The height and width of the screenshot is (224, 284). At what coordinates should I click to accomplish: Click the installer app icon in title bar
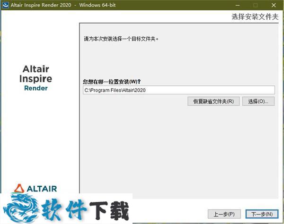tap(5, 5)
